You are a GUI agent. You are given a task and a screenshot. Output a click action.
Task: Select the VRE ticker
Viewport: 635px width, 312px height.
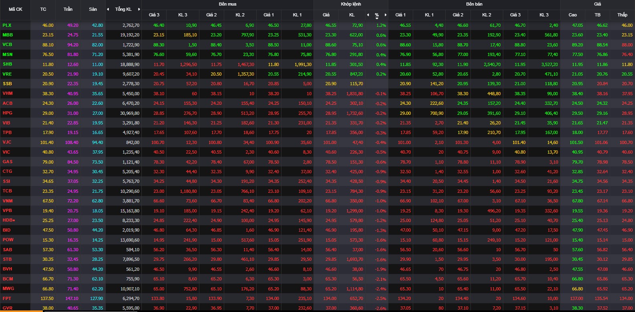click(x=7, y=74)
